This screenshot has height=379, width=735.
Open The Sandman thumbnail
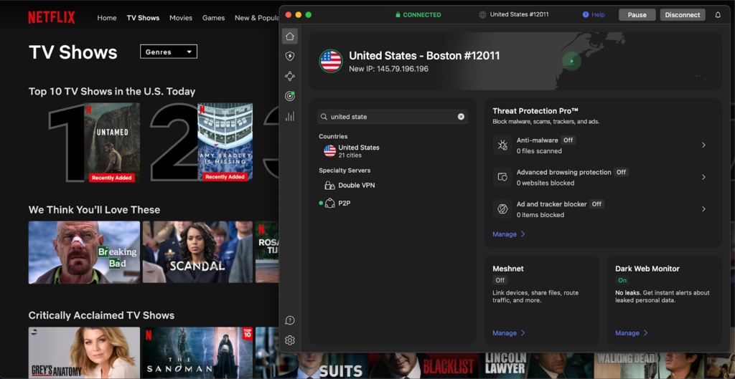pos(197,352)
